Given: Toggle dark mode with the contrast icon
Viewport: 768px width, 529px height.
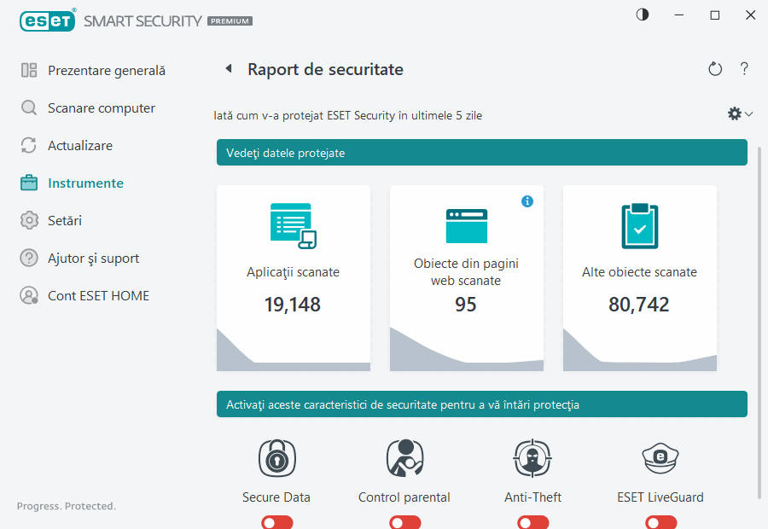Looking at the screenshot, I should (641, 14).
